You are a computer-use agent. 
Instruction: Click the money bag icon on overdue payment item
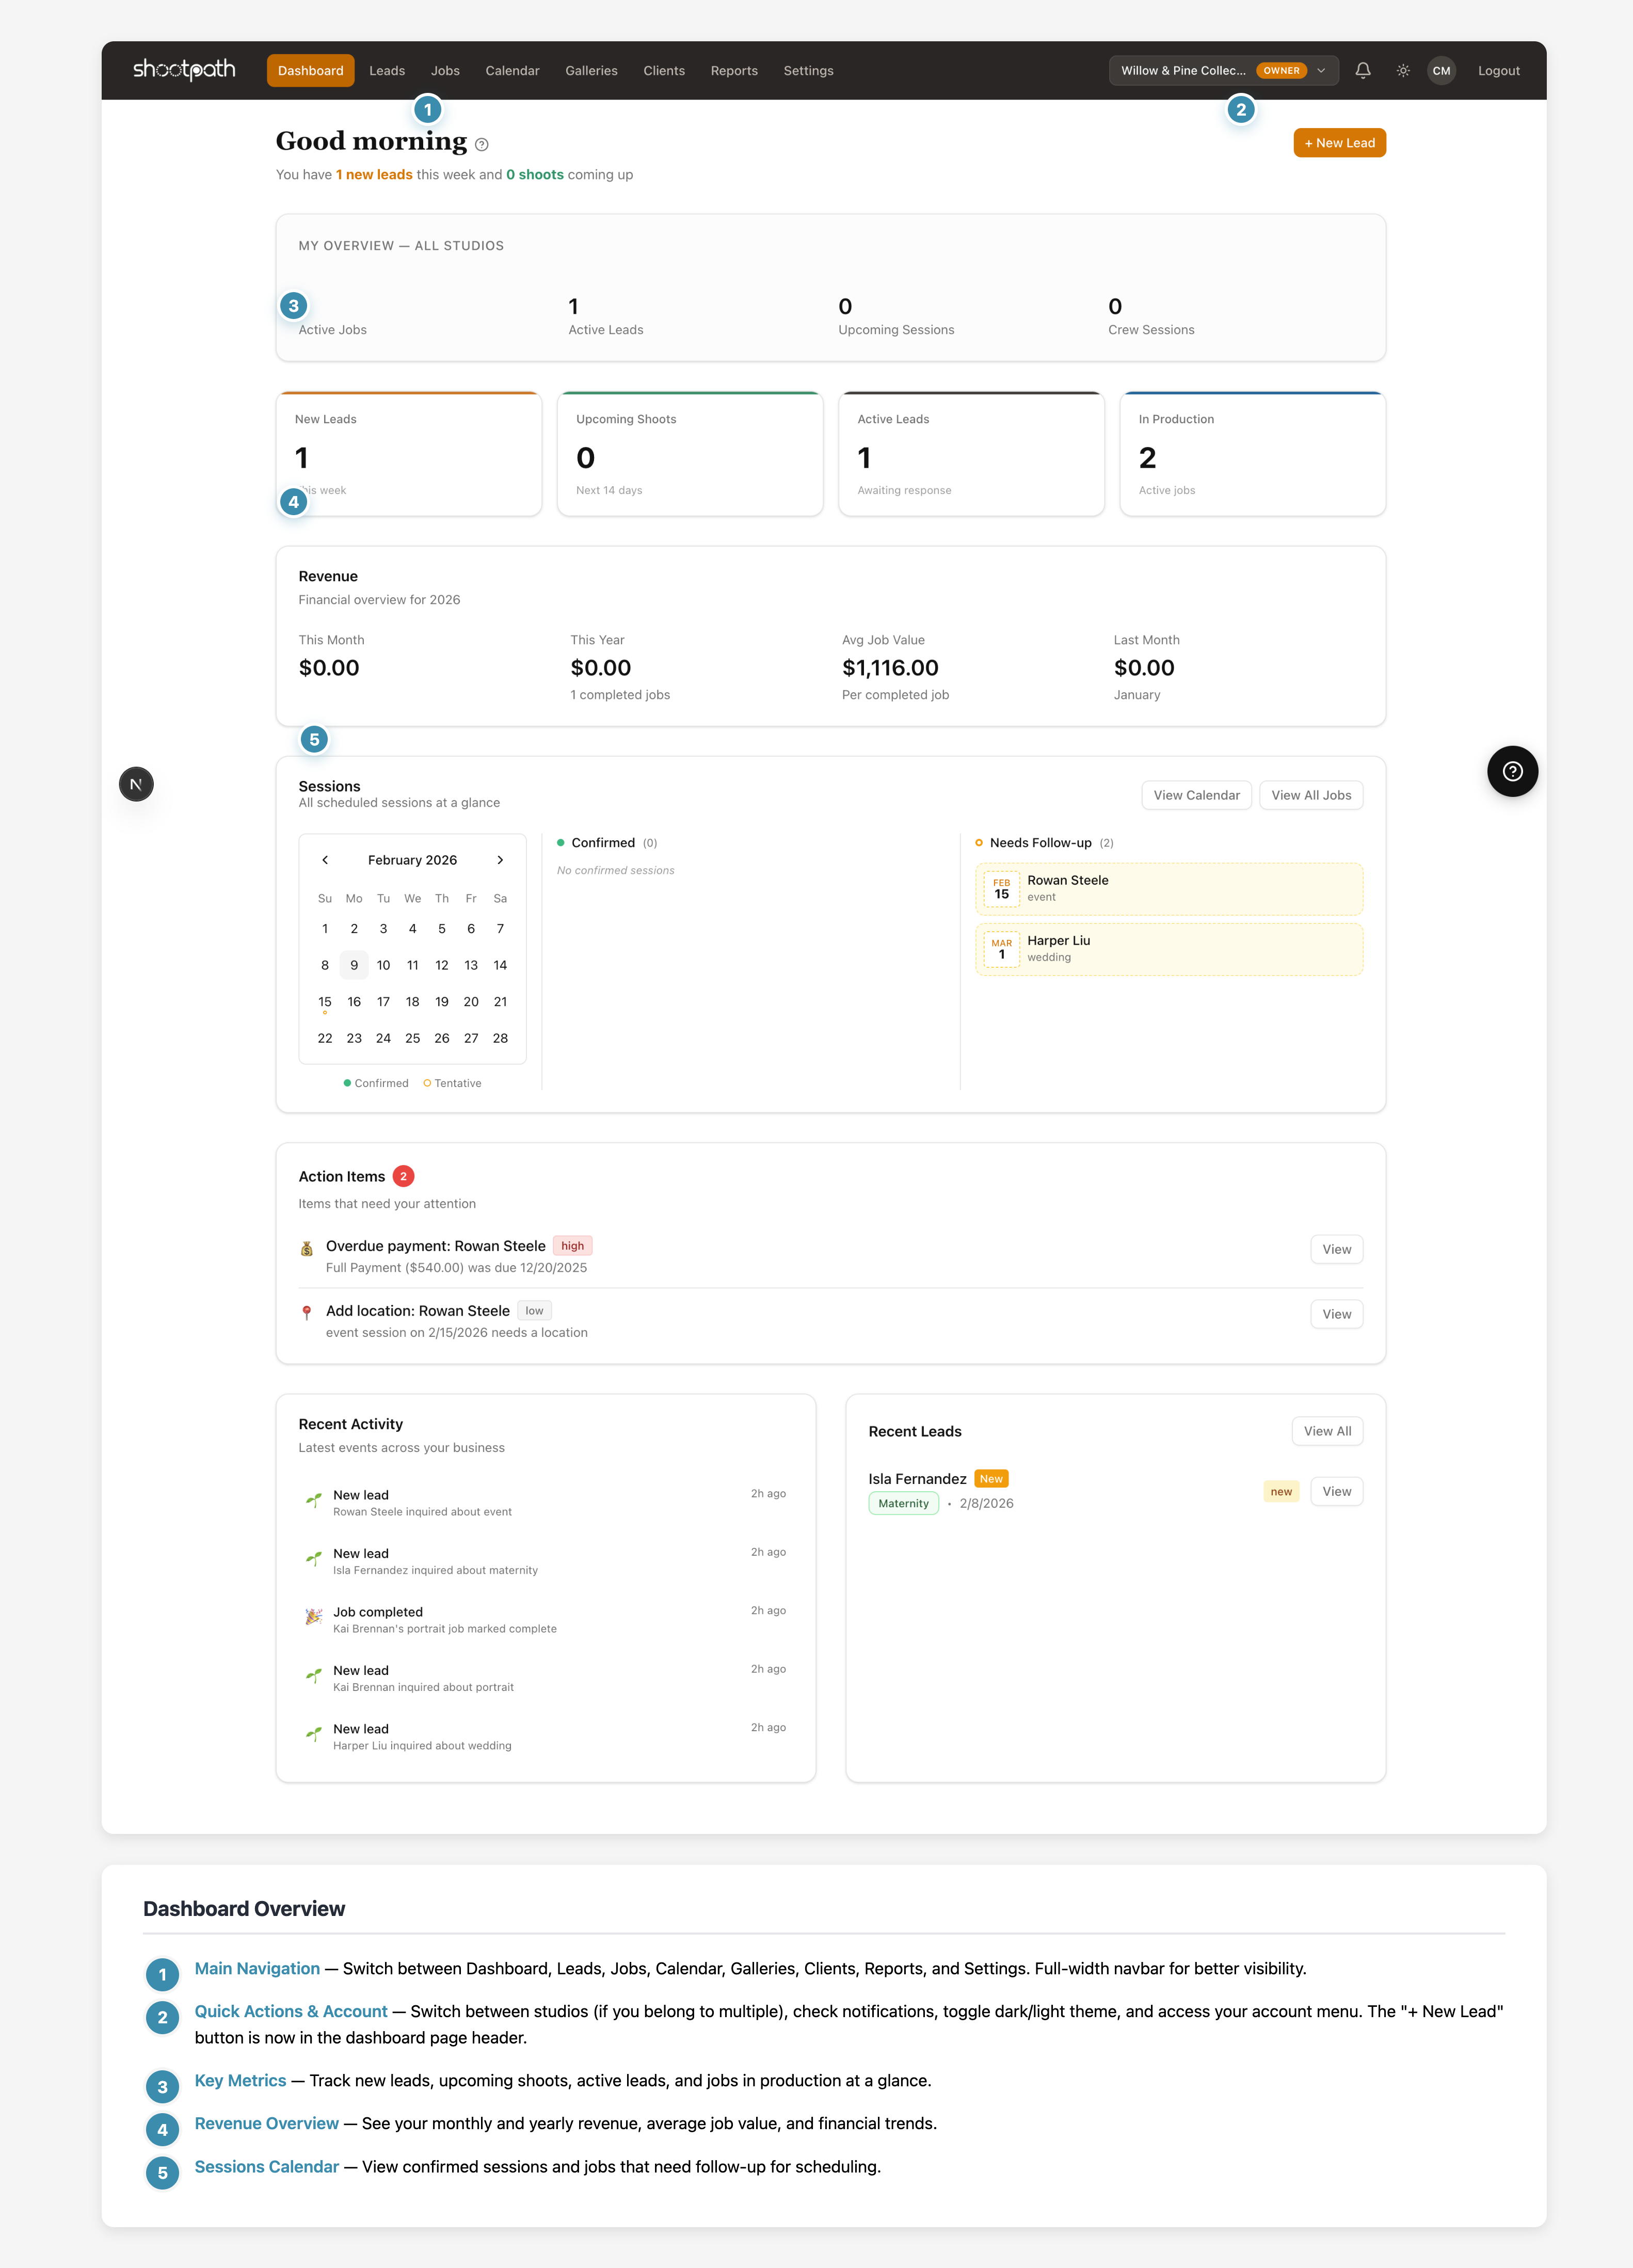[307, 1247]
